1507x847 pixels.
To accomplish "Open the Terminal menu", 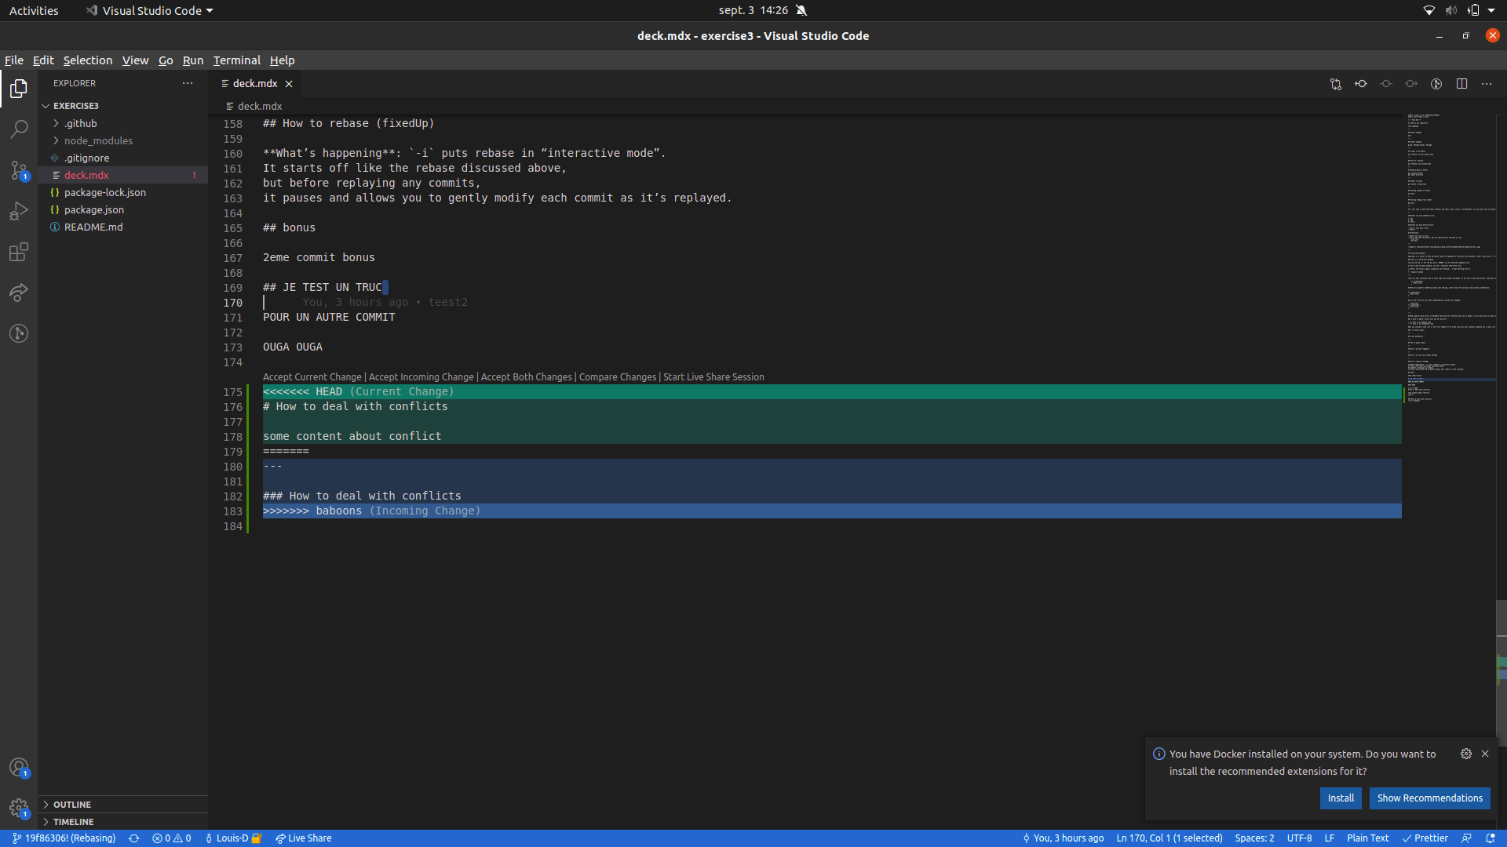I will [236, 60].
